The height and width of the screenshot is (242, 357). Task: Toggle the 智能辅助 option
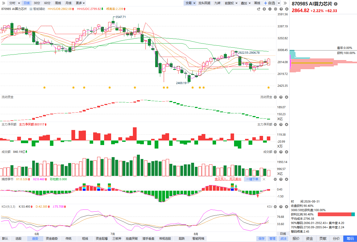coord(37,9)
